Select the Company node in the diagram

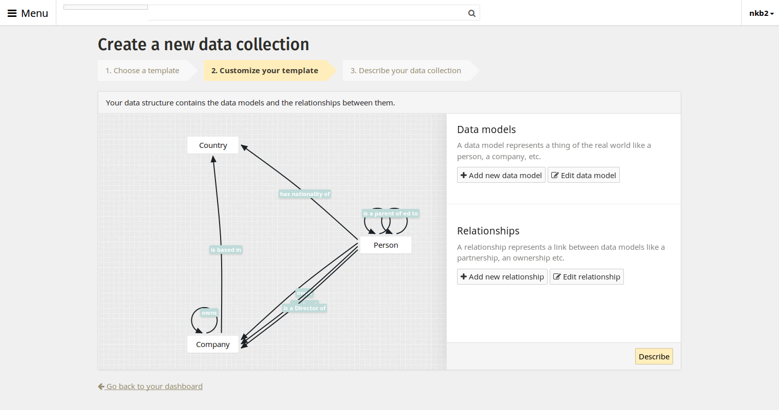tap(212, 344)
